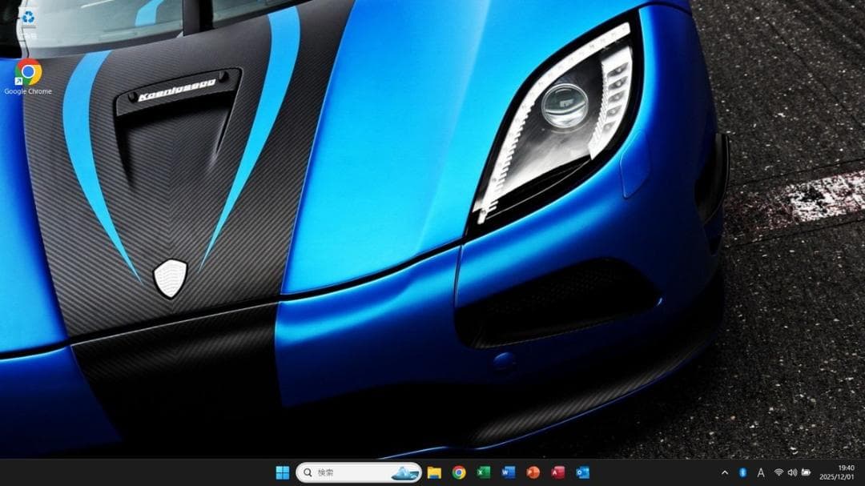This screenshot has height=486, width=865.
Task: Launch Chrome from the taskbar
Action: tap(457, 472)
